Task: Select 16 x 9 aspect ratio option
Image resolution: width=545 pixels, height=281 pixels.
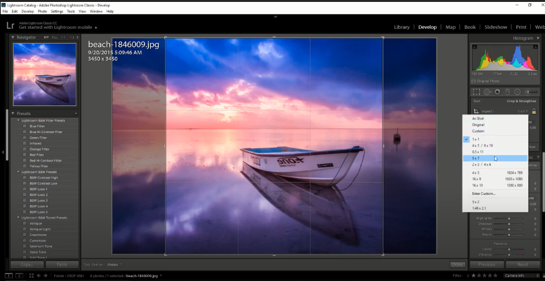Action: tap(477, 179)
